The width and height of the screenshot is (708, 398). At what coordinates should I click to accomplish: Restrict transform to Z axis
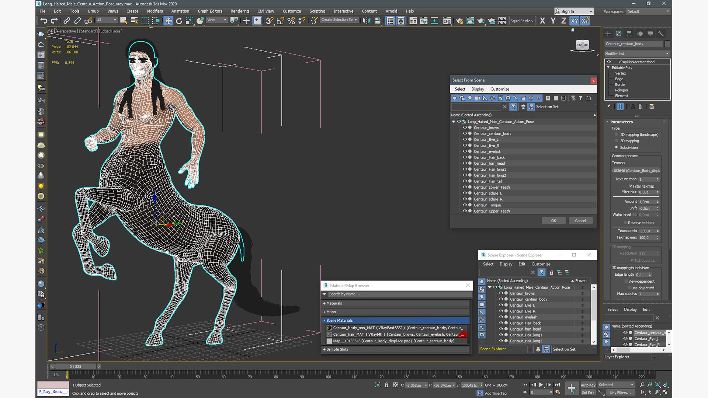564,21
